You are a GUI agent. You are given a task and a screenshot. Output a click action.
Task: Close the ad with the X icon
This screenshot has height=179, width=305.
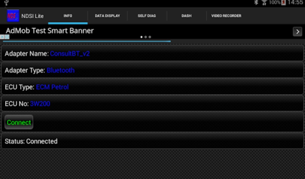point(2,37)
